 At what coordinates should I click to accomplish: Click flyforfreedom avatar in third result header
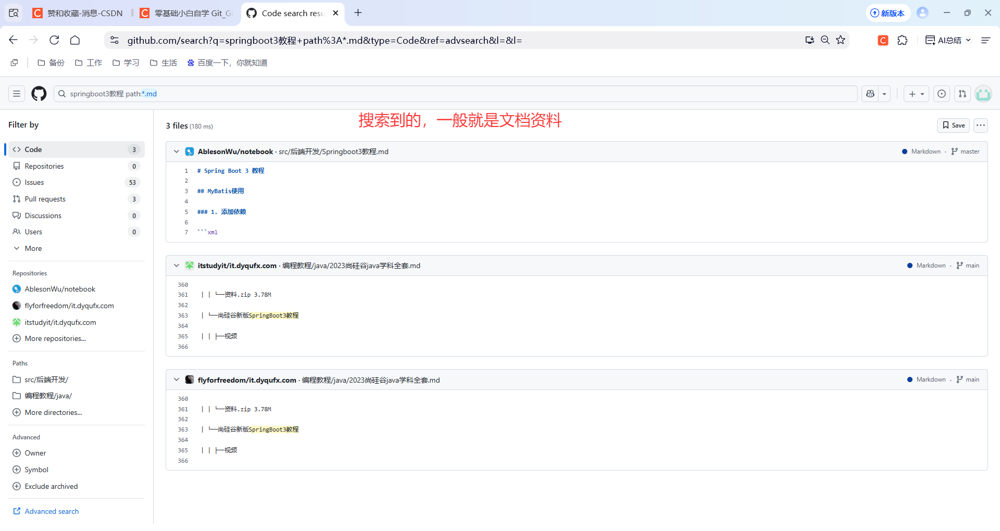coord(190,380)
